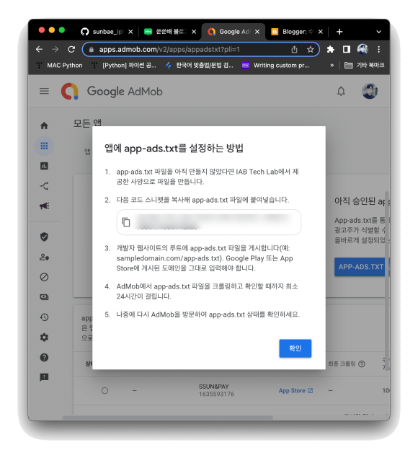418x458 pixels.
Task: Click the vertical page scrollbar
Action: click(x=387, y=281)
